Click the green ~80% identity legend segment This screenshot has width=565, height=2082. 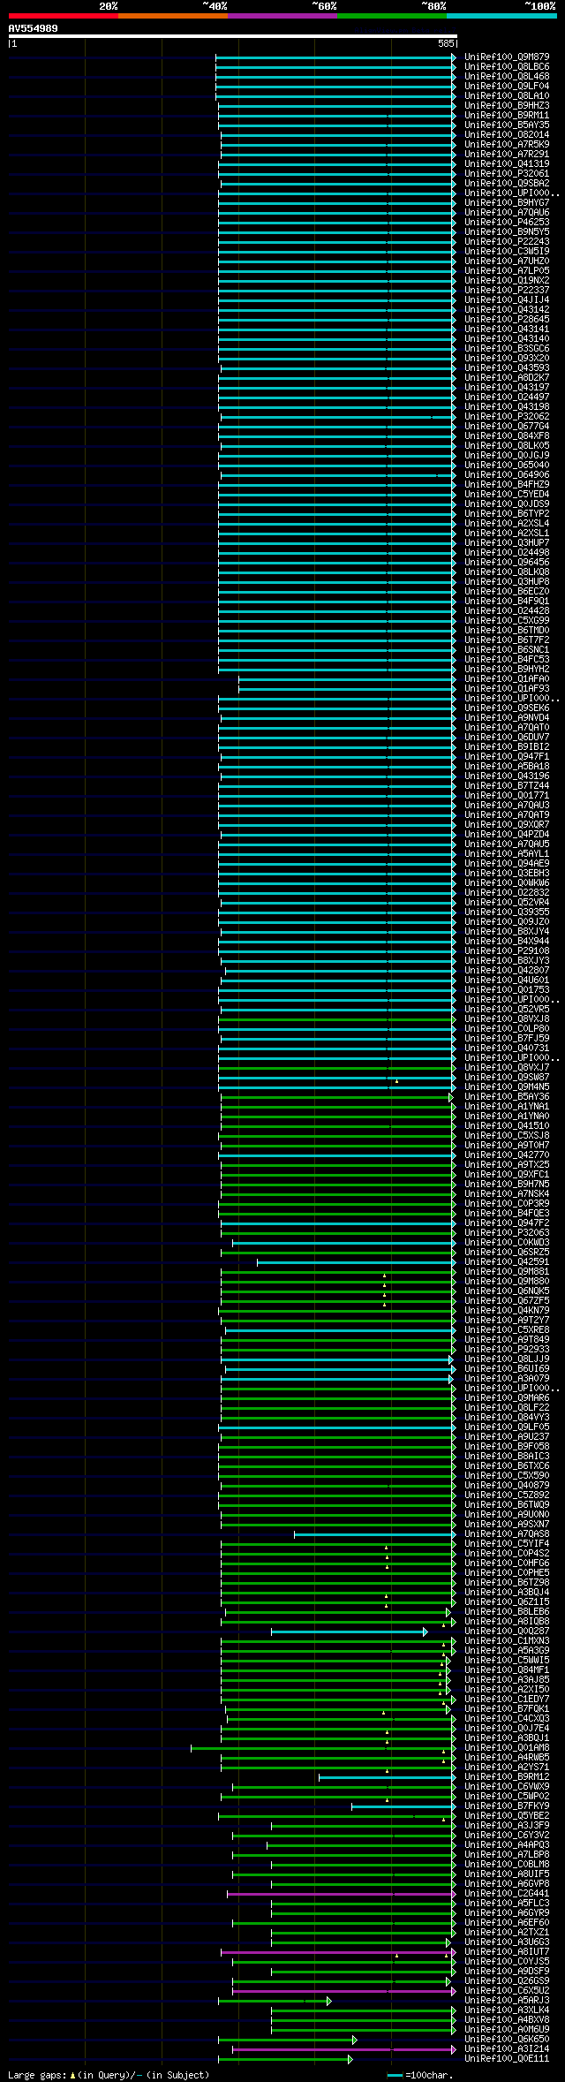pyautogui.click(x=392, y=16)
